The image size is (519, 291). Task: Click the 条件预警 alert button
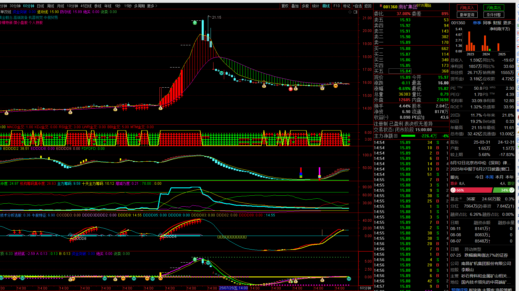tap(494, 15)
